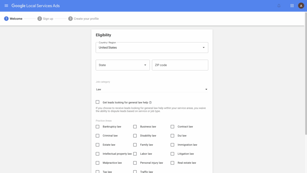Click step 3 Create your profile circle
This screenshot has height=173, width=307.
70,19
